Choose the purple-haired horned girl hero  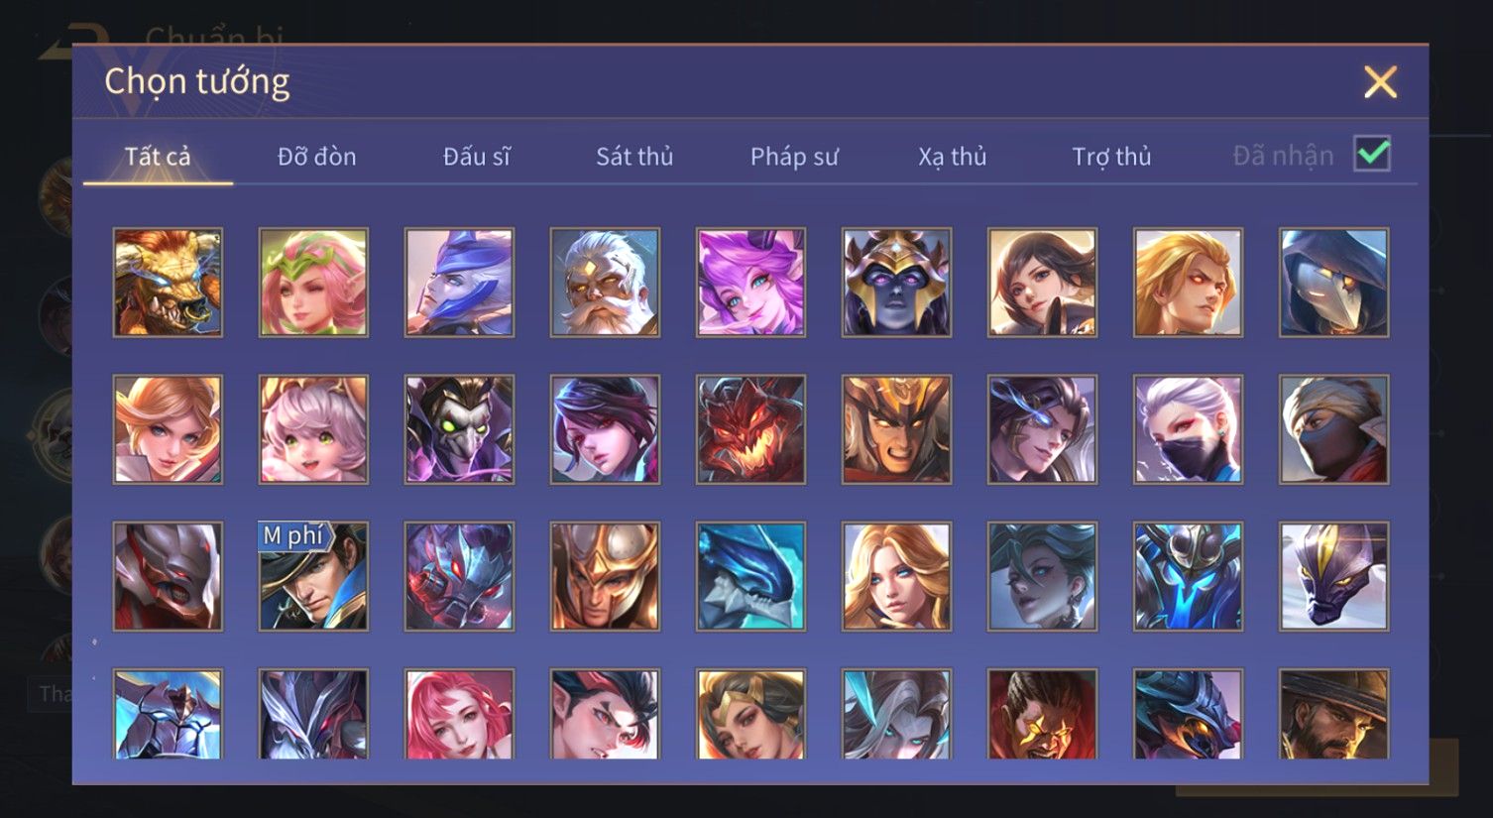pos(750,283)
